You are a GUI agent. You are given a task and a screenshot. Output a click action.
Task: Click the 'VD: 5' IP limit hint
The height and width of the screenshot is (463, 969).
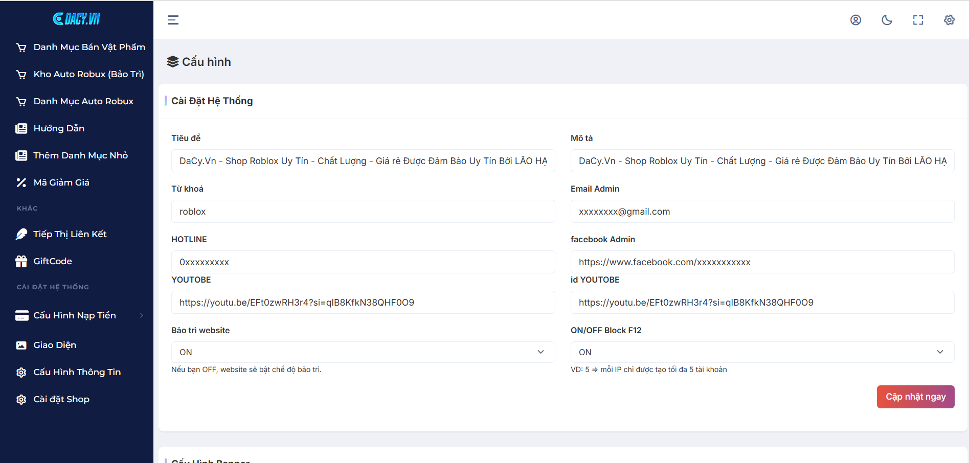click(x=648, y=369)
